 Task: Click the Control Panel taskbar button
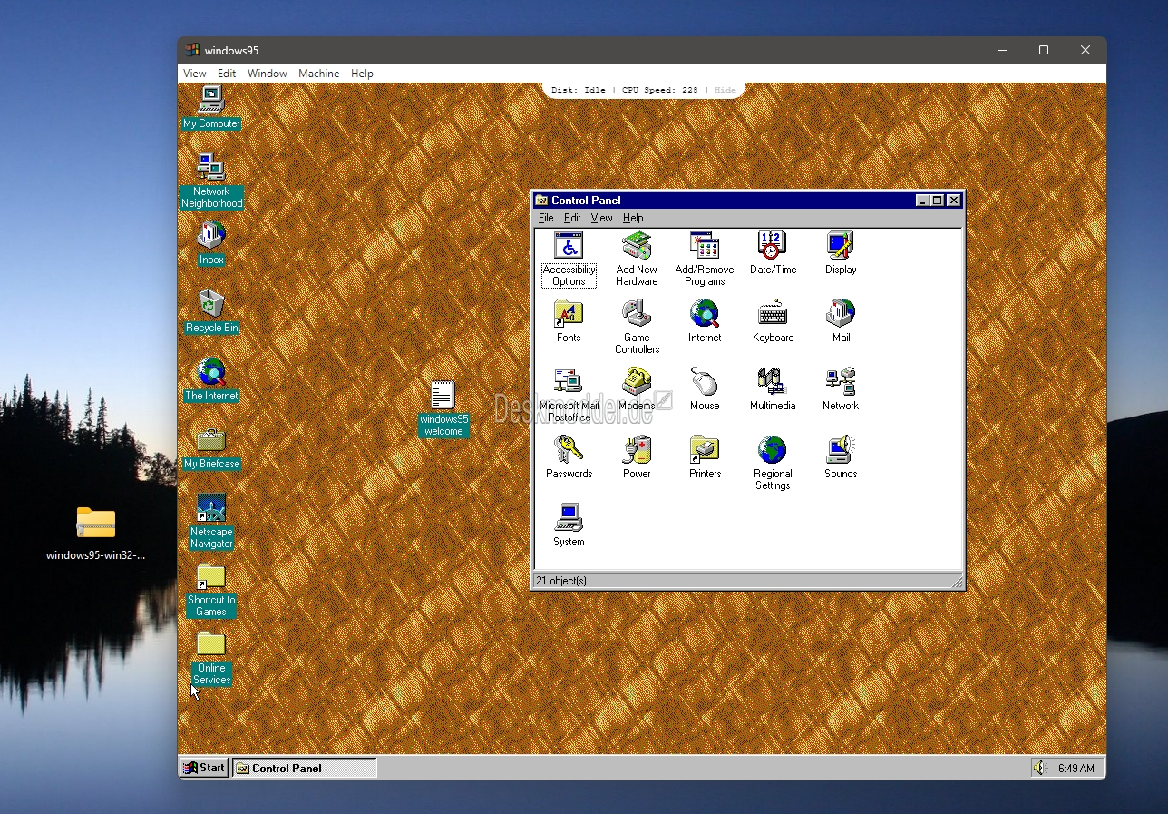pyautogui.click(x=305, y=768)
